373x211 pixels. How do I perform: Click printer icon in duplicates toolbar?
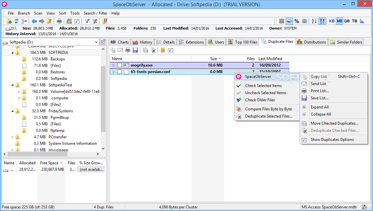click(x=128, y=50)
